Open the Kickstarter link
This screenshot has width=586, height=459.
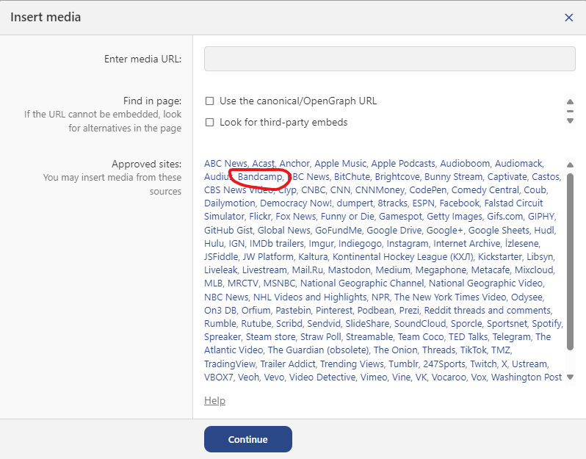click(x=499, y=256)
